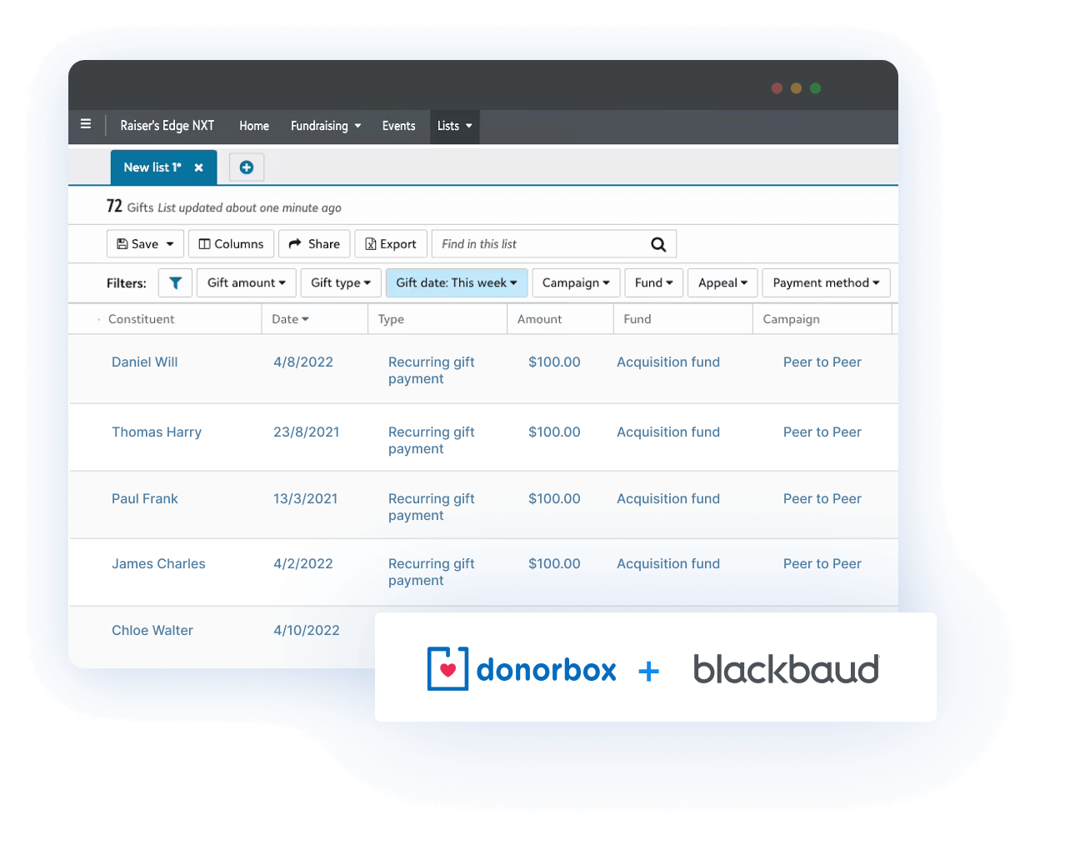
Task: Click $100.00 in James Charles row
Action: (554, 564)
